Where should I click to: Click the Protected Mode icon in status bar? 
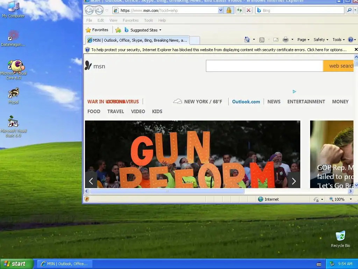coord(316,199)
